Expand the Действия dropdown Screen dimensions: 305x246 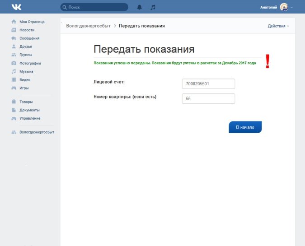point(278,26)
